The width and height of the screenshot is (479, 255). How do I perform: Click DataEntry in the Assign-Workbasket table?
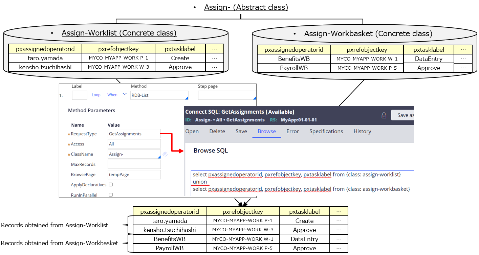[x=429, y=59]
